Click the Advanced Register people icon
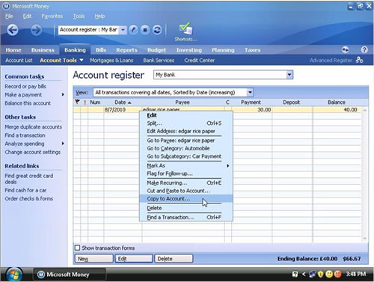374x282 pixels. (359, 60)
